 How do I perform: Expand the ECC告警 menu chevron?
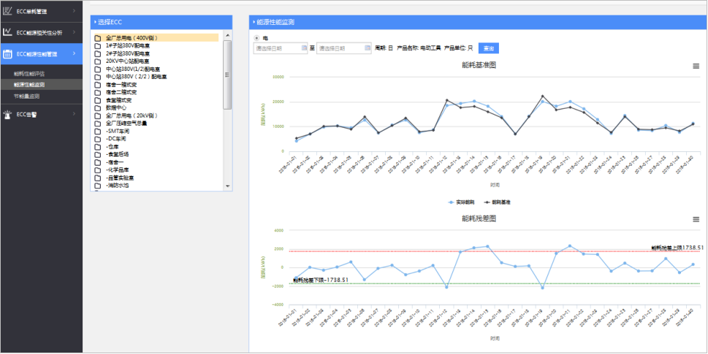point(74,115)
